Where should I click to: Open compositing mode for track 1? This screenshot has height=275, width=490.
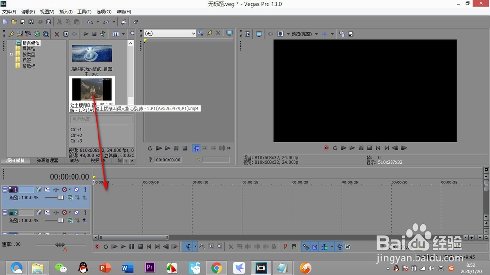pyautogui.click(x=70, y=198)
